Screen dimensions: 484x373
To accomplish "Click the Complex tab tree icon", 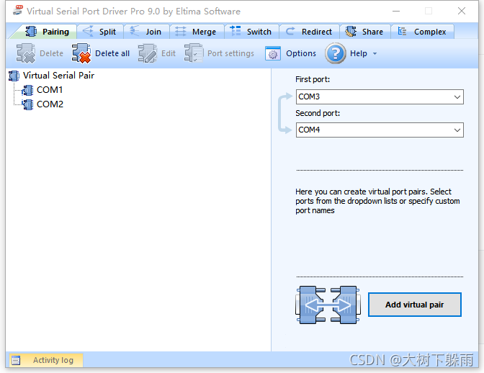I will (402, 31).
